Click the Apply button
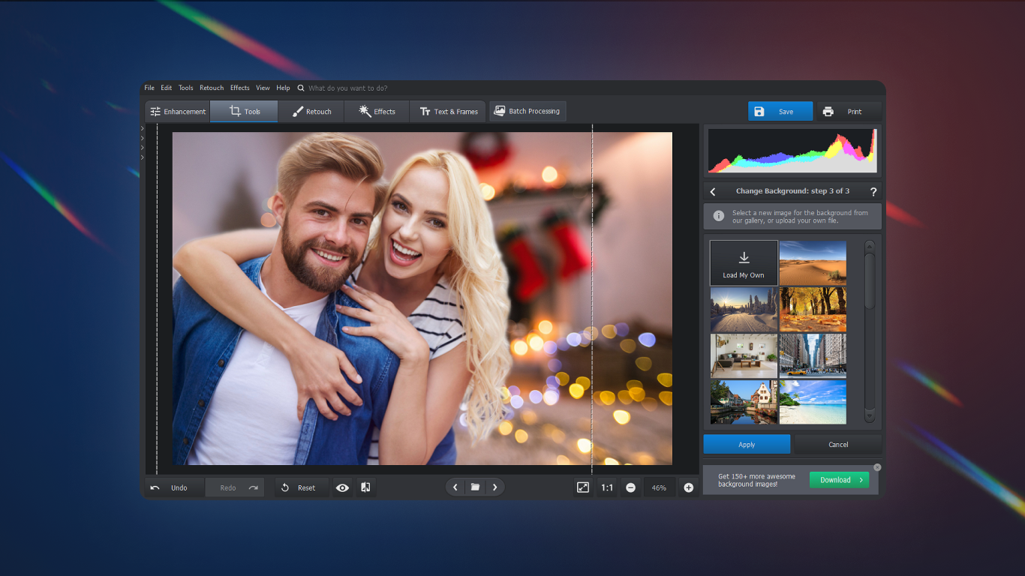 (x=747, y=444)
